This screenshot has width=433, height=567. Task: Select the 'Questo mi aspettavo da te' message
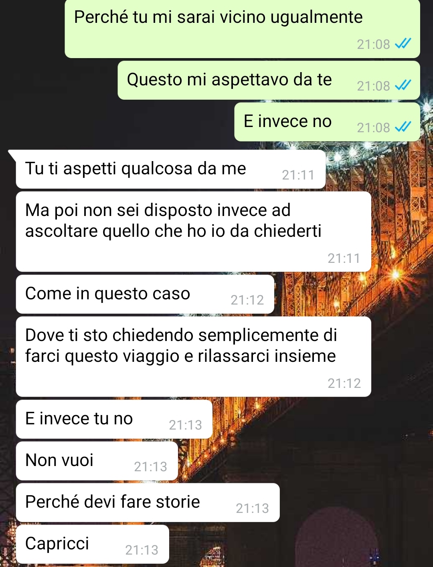click(269, 80)
